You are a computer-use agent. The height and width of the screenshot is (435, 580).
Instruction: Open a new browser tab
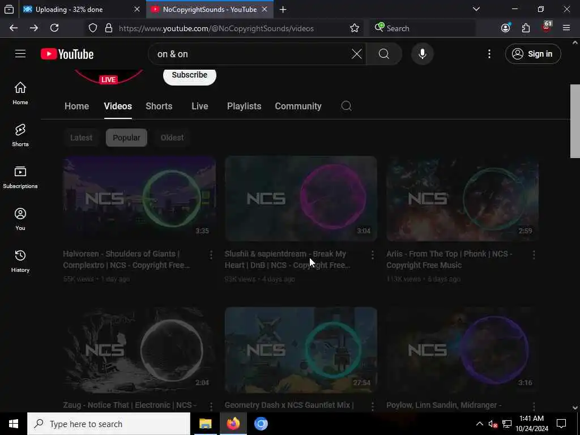[x=283, y=10]
